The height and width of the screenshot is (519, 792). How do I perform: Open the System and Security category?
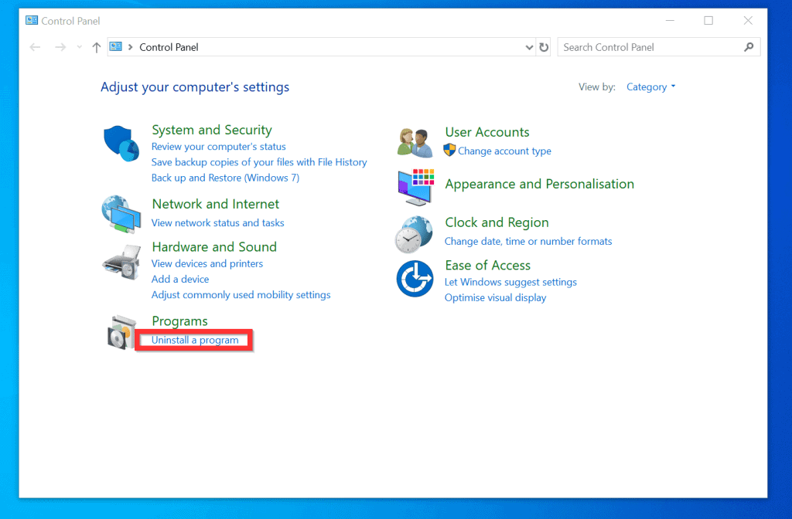point(212,130)
